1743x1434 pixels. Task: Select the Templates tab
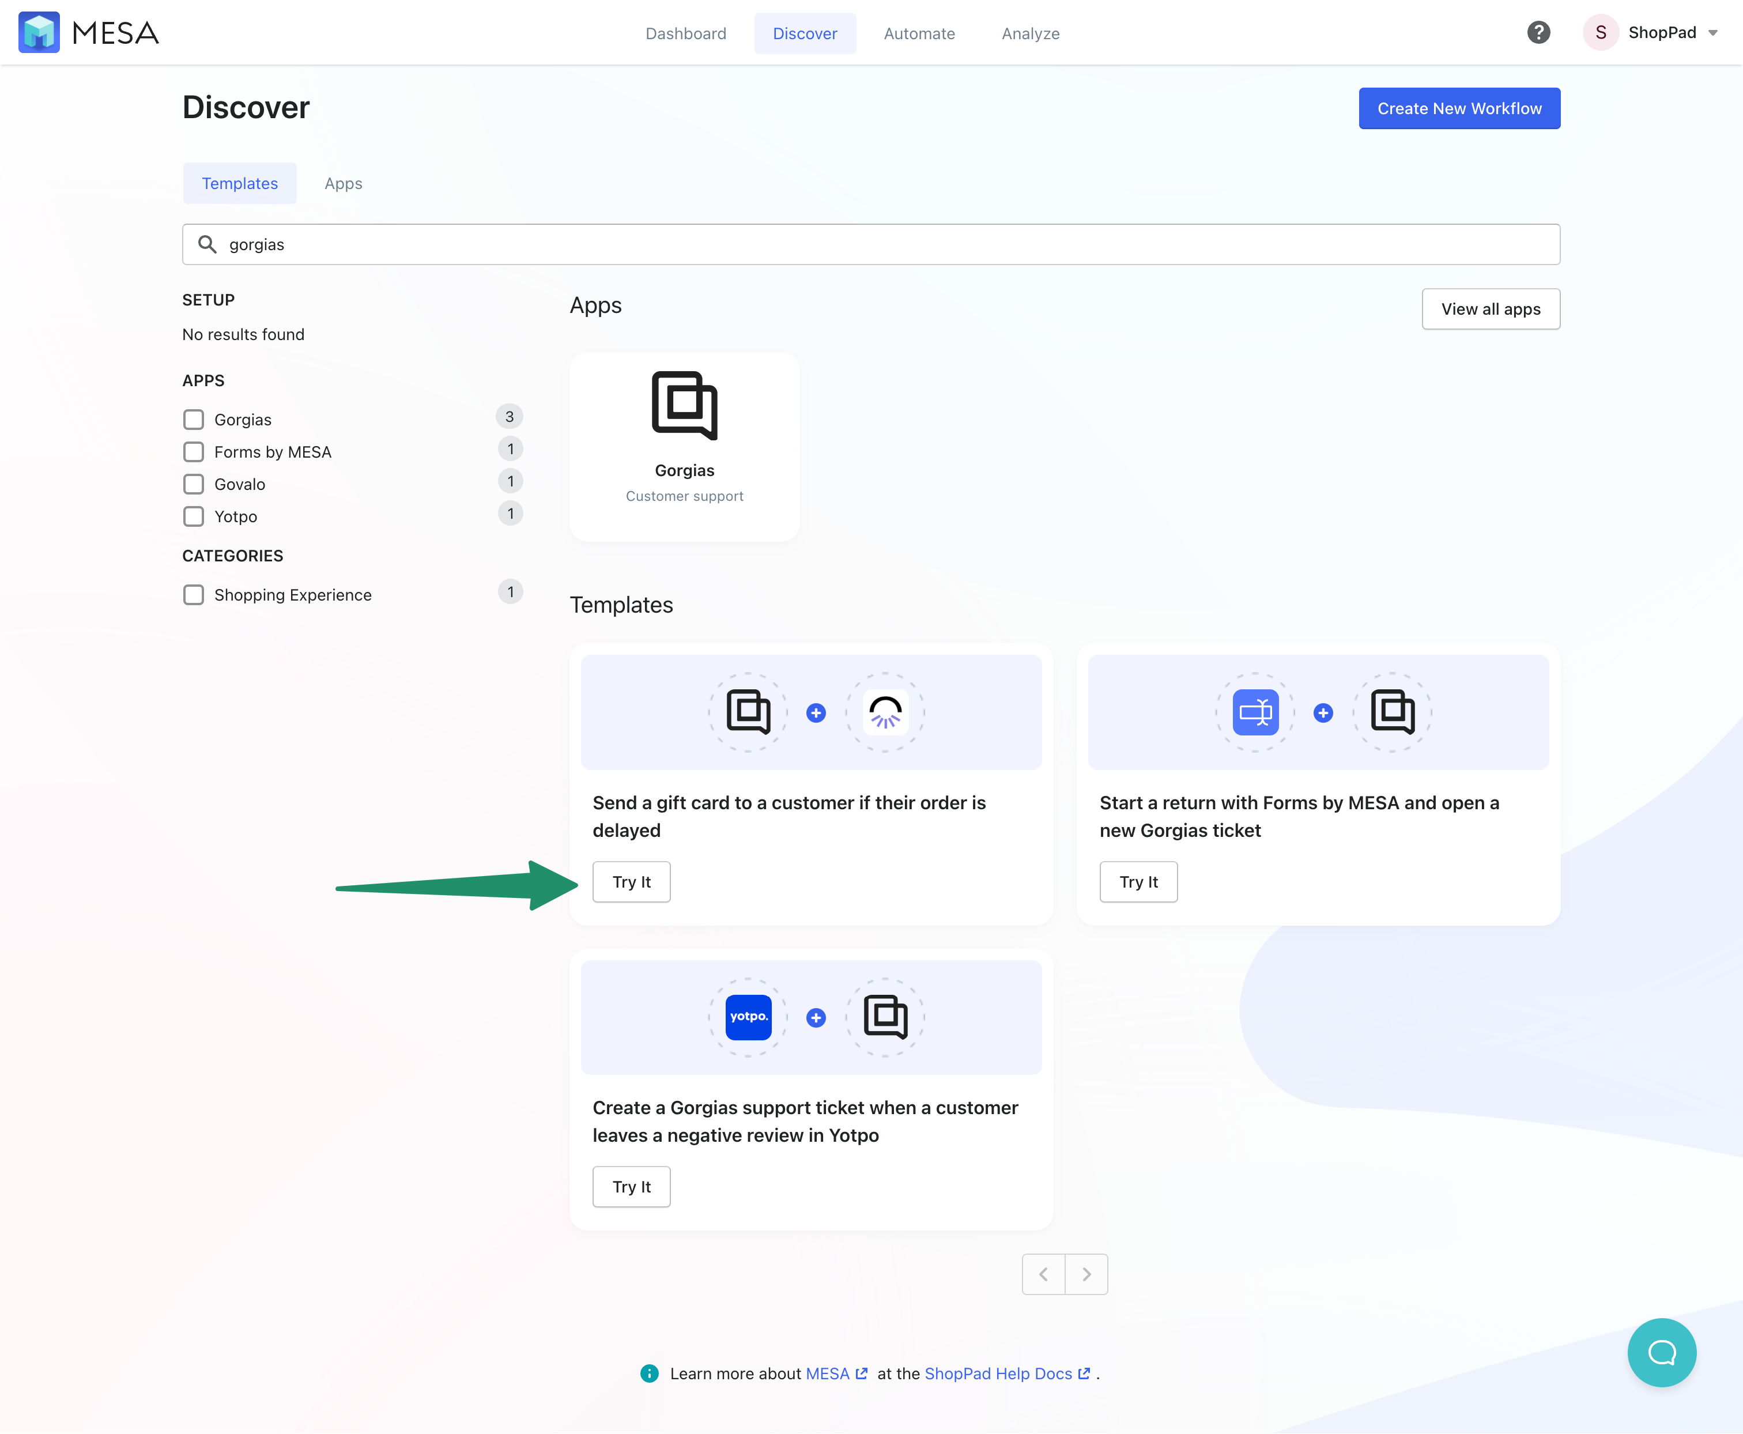coord(240,183)
